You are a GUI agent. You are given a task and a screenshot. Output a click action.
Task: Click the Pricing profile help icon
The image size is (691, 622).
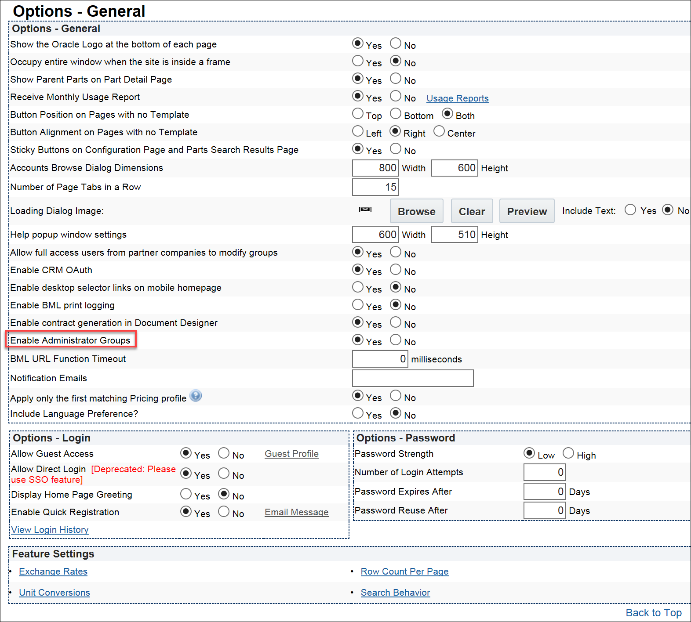[x=196, y=396]
